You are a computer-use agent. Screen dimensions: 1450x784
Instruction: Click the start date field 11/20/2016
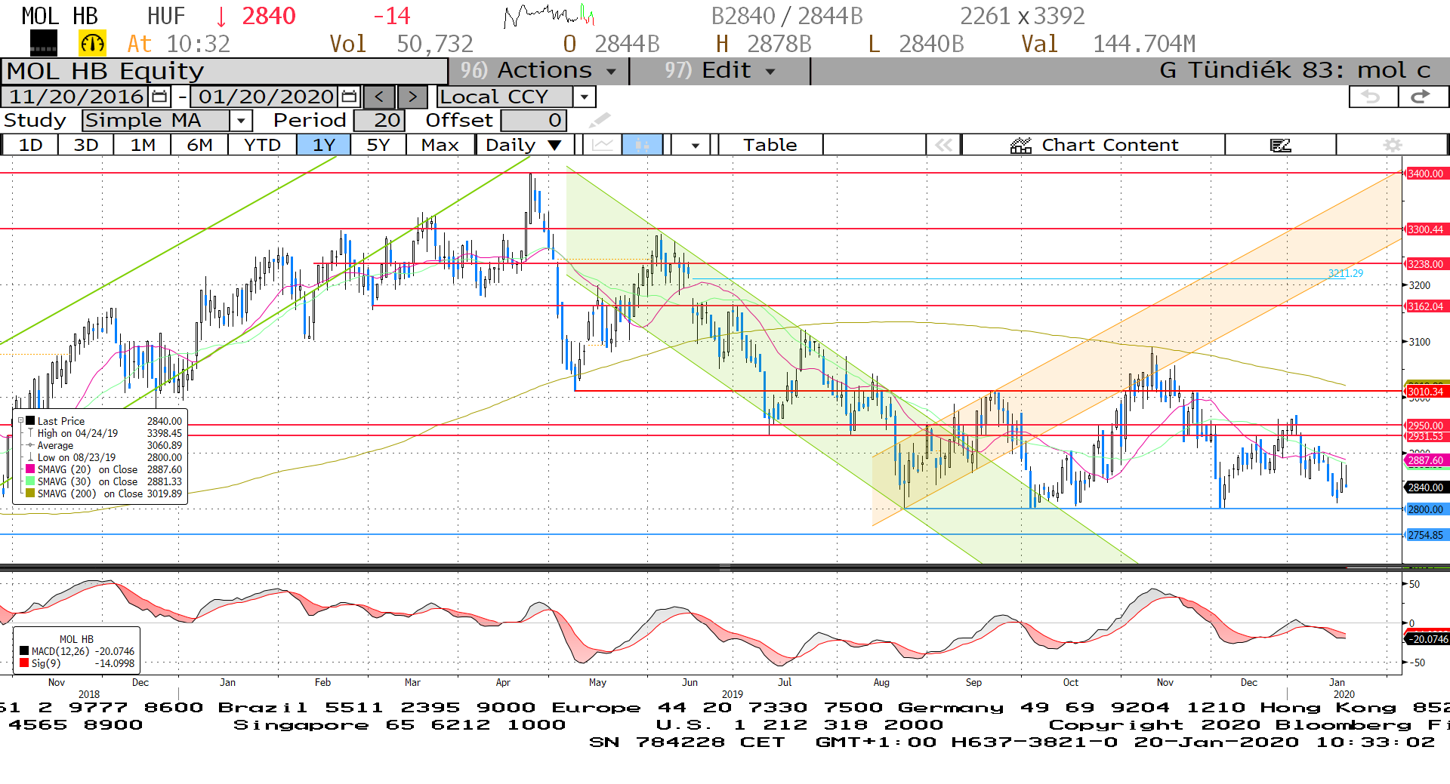(x=76, y=97)
